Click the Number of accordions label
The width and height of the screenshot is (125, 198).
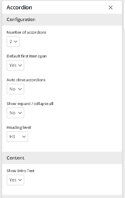[x=27, y=32]
